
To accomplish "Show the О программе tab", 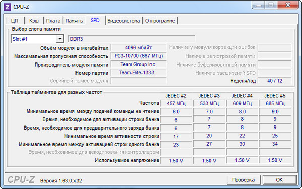I will pos(160,21).
